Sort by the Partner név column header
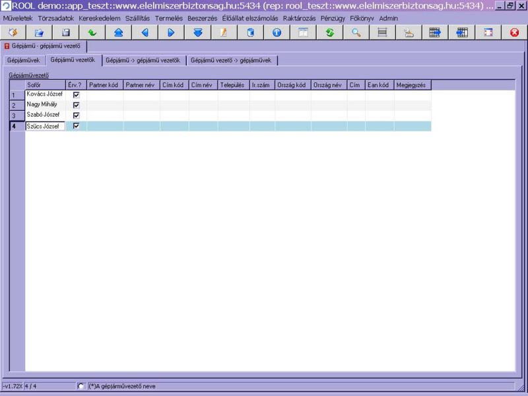Image resolution: width=528 pixels, height=396 pixels. (141, 85)
